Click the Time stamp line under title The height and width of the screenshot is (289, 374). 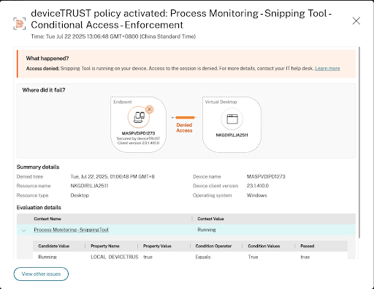pyautogui.click(x=113, y=37)
